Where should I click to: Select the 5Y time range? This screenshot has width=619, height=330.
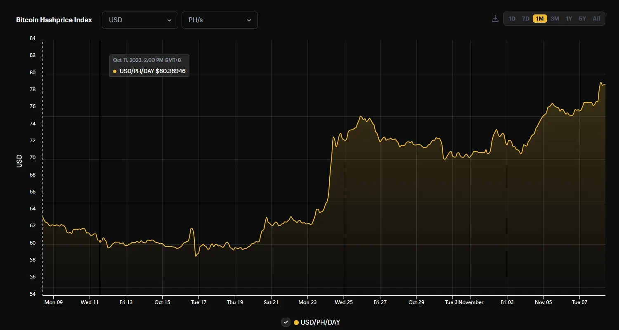tap(582, 19)
